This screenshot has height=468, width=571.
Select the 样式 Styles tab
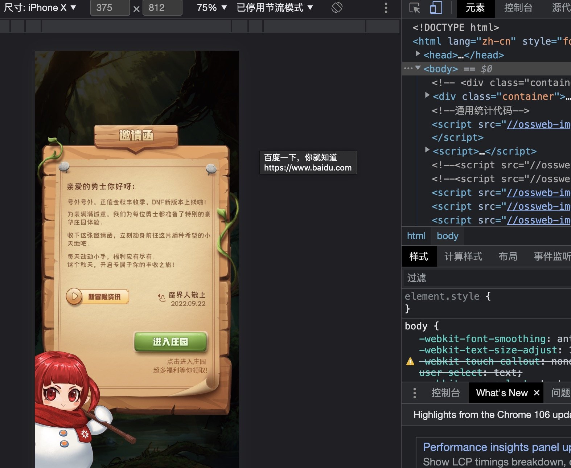point(419,256)
